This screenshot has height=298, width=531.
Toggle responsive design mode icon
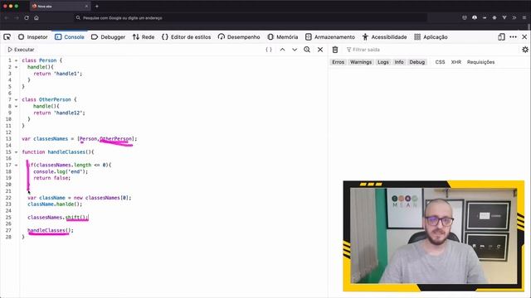(x=501, y=36)
